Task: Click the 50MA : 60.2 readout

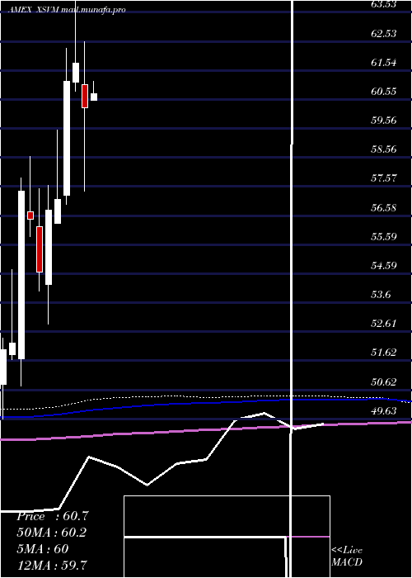Action: [51, 533]
